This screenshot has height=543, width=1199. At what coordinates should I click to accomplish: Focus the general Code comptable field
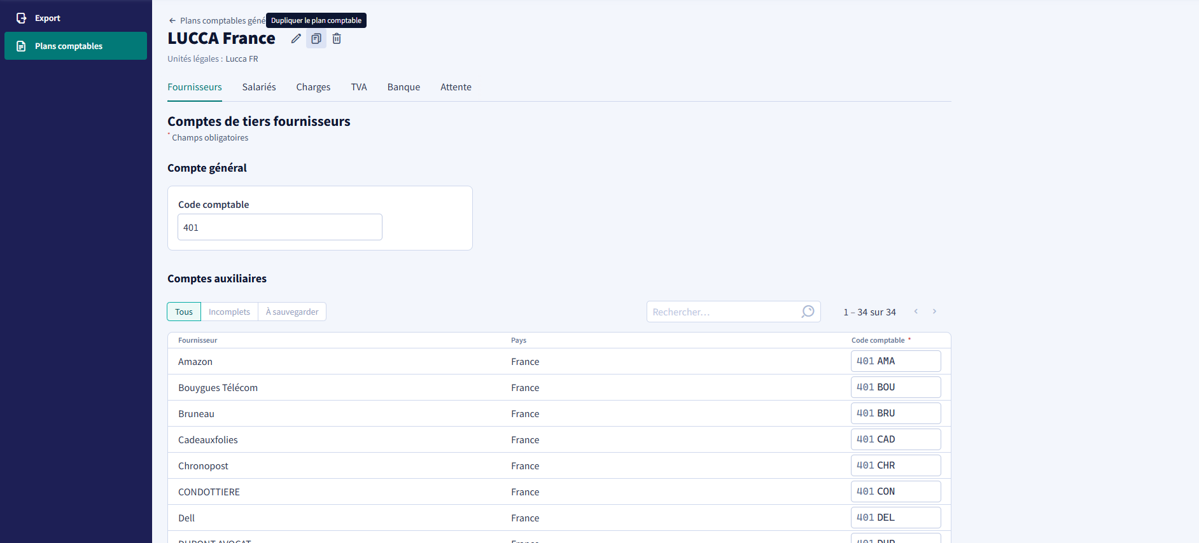(280, 227)
